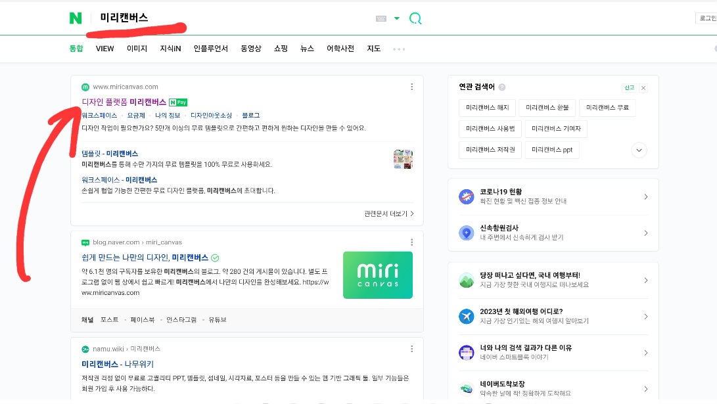The width and height of the screenshot is (717, 404).
Task: Open 워크스페이스 - 미리캔버스 link
Action: click(120, 180)
